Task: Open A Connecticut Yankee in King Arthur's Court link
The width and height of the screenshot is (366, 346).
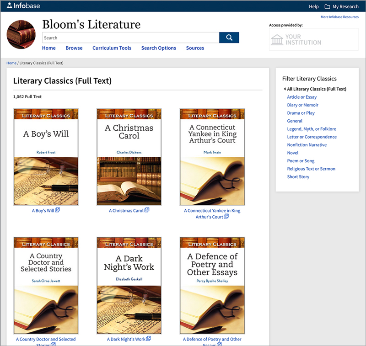Action: 212,213
